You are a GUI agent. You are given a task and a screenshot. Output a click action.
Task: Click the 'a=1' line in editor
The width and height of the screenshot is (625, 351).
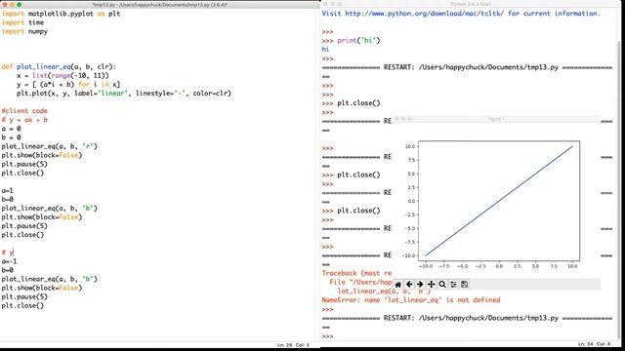[x=7, y=191]
